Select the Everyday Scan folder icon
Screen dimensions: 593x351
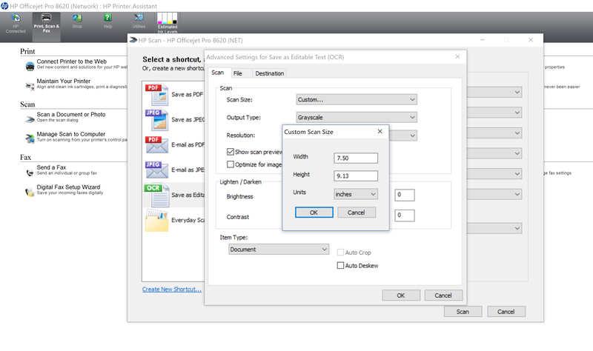[x=153, y=220]
